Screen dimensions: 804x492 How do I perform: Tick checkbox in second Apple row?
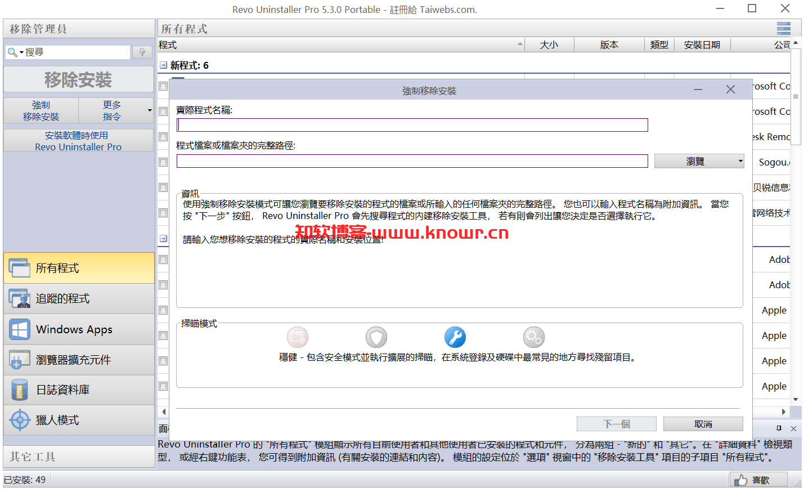[163, 336]
